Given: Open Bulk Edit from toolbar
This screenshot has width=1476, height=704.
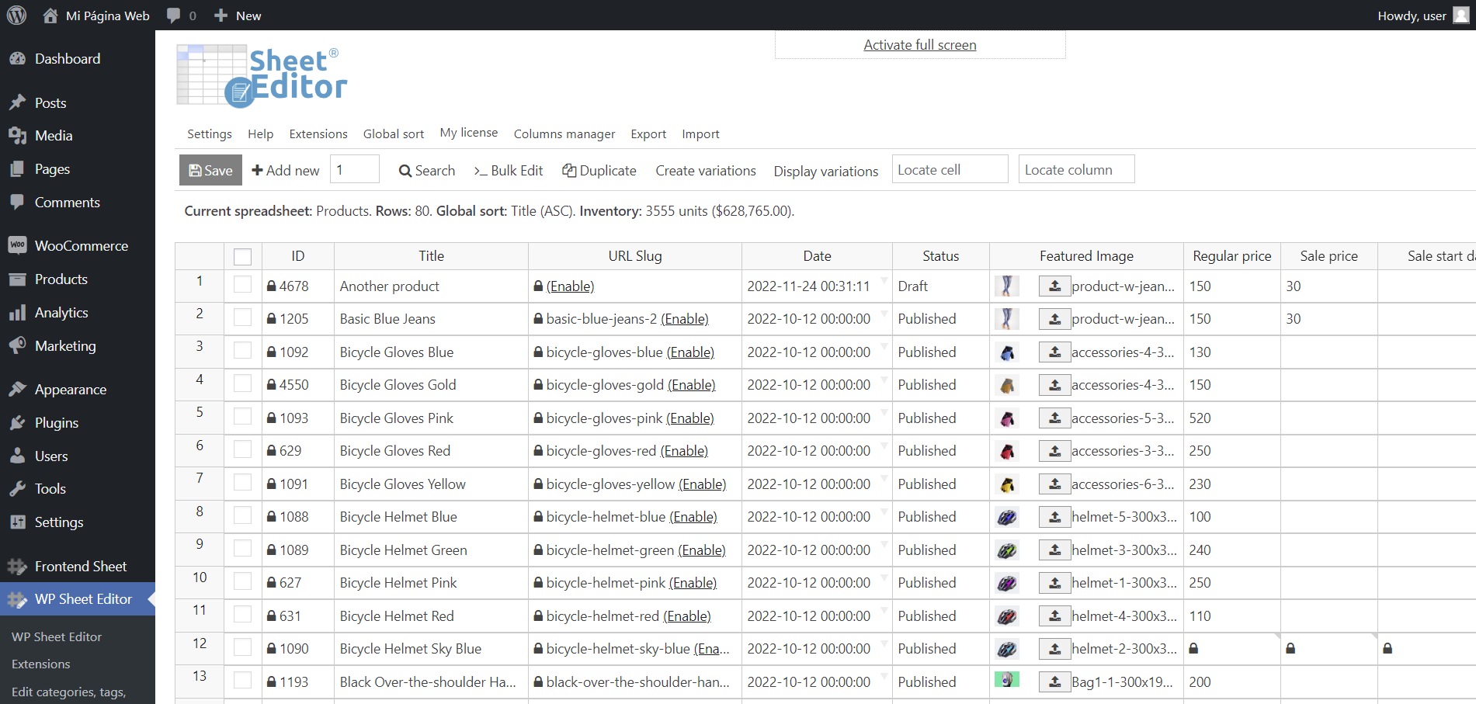Looking at the screenshot, I should pos(508,171).
